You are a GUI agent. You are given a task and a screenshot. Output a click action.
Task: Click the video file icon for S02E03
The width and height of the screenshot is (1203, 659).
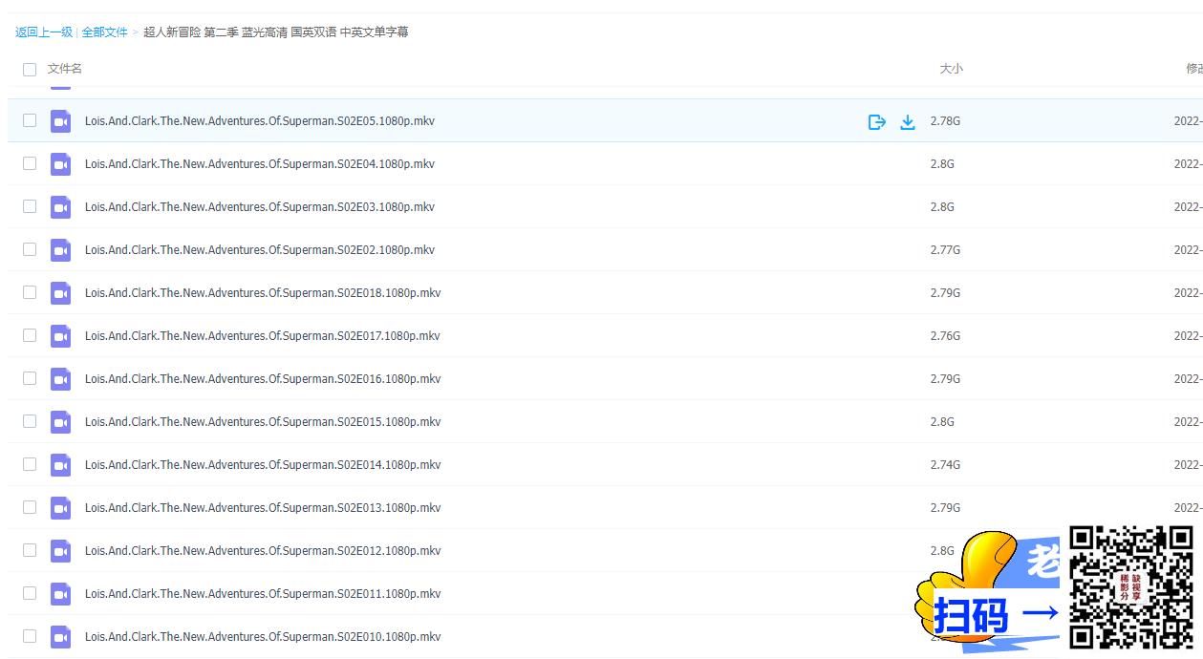click(61, 207)
